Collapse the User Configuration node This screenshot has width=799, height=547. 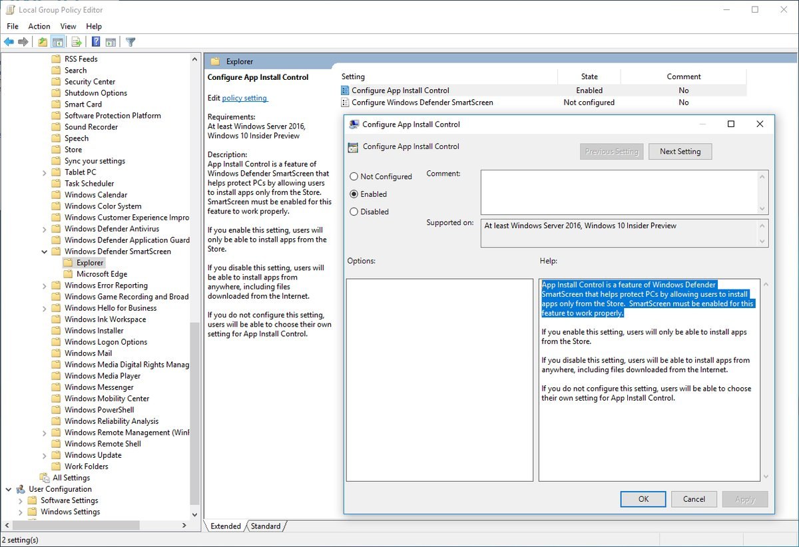coord(9,489)
